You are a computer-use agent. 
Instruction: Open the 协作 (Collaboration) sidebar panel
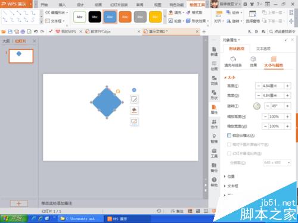tap(214, 124)
